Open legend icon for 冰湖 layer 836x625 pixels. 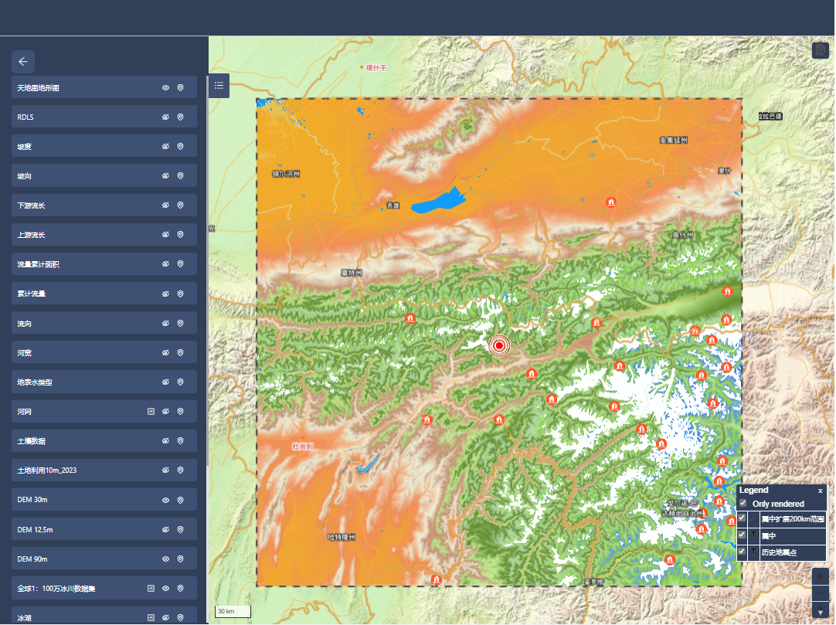coord(151,617)
